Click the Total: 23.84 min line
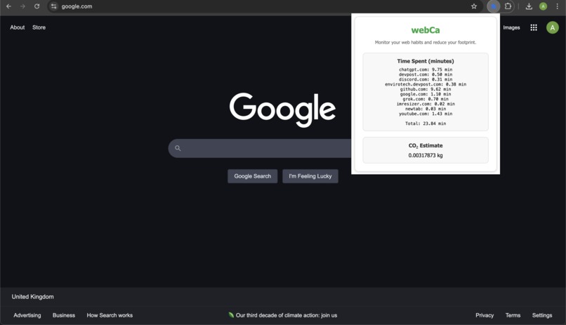 [x=426, y=124]
